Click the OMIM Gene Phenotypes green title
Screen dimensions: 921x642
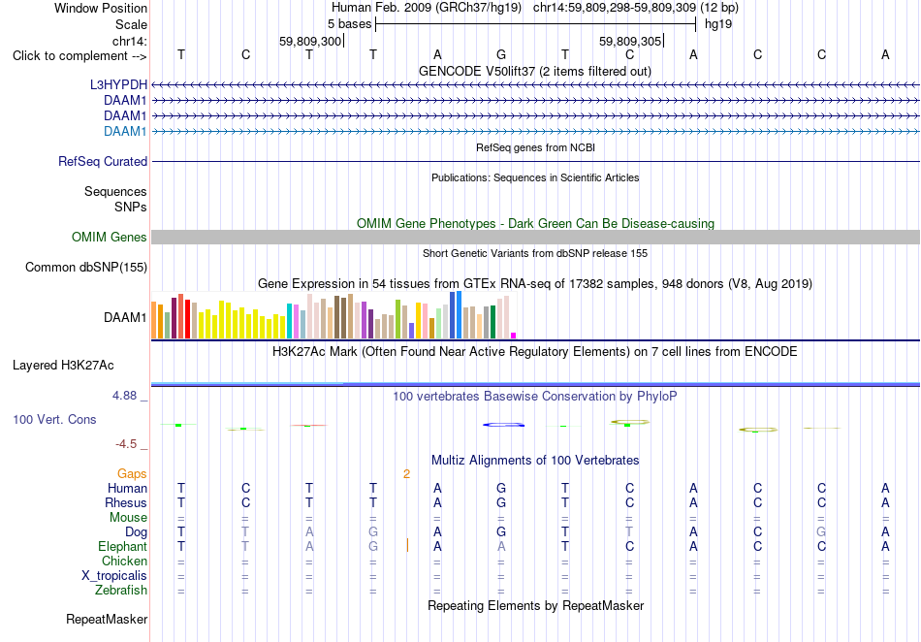click(535, 224)
